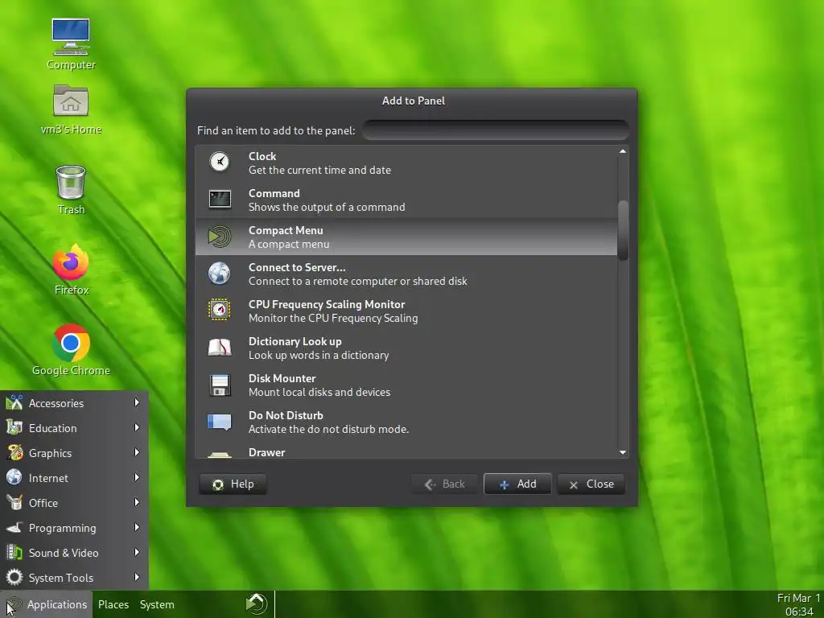Click the Sound & Video category icon
This screenshot has height=618, width=824.
pos(14,552)
